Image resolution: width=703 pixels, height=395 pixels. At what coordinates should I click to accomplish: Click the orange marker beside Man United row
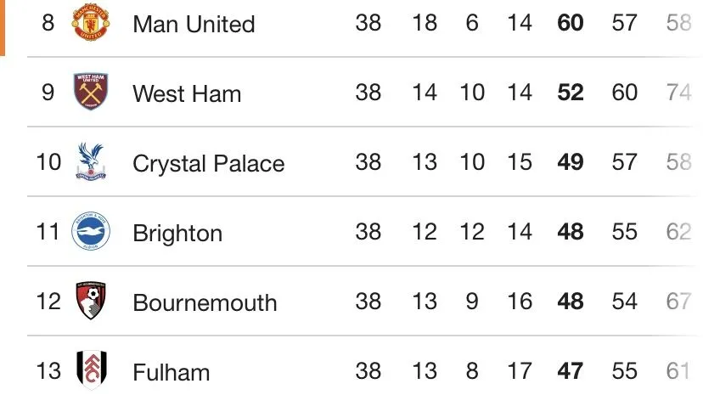pos(3,25)
